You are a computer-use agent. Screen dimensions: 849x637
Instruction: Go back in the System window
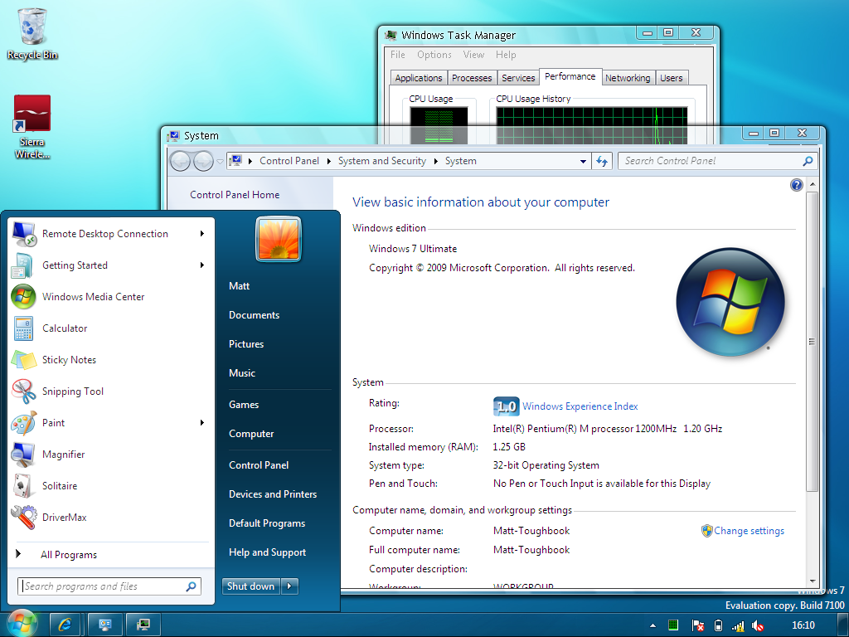coord(180,161)
